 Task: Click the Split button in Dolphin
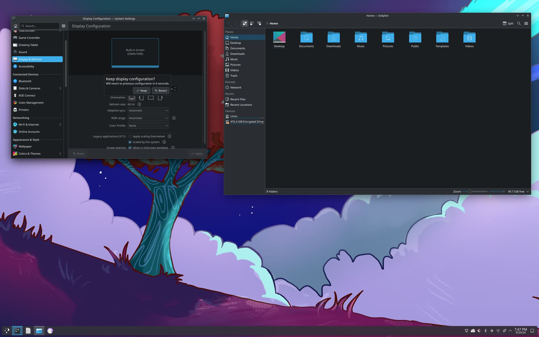pos(508,23)
